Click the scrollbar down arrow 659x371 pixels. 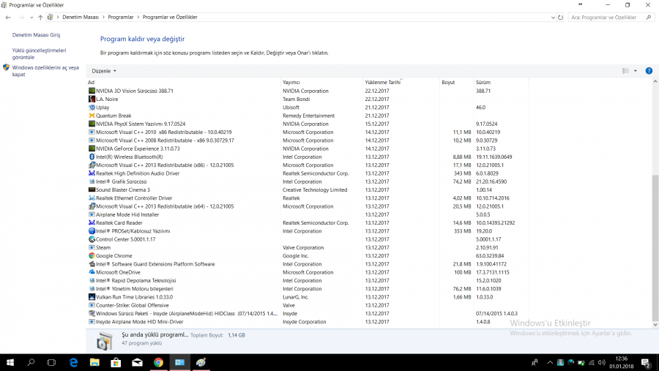[655, 325]
